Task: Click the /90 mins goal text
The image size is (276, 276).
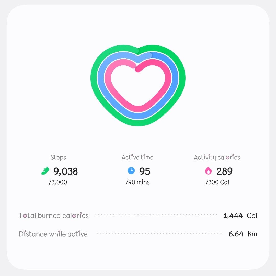Action: coord(137,182)
